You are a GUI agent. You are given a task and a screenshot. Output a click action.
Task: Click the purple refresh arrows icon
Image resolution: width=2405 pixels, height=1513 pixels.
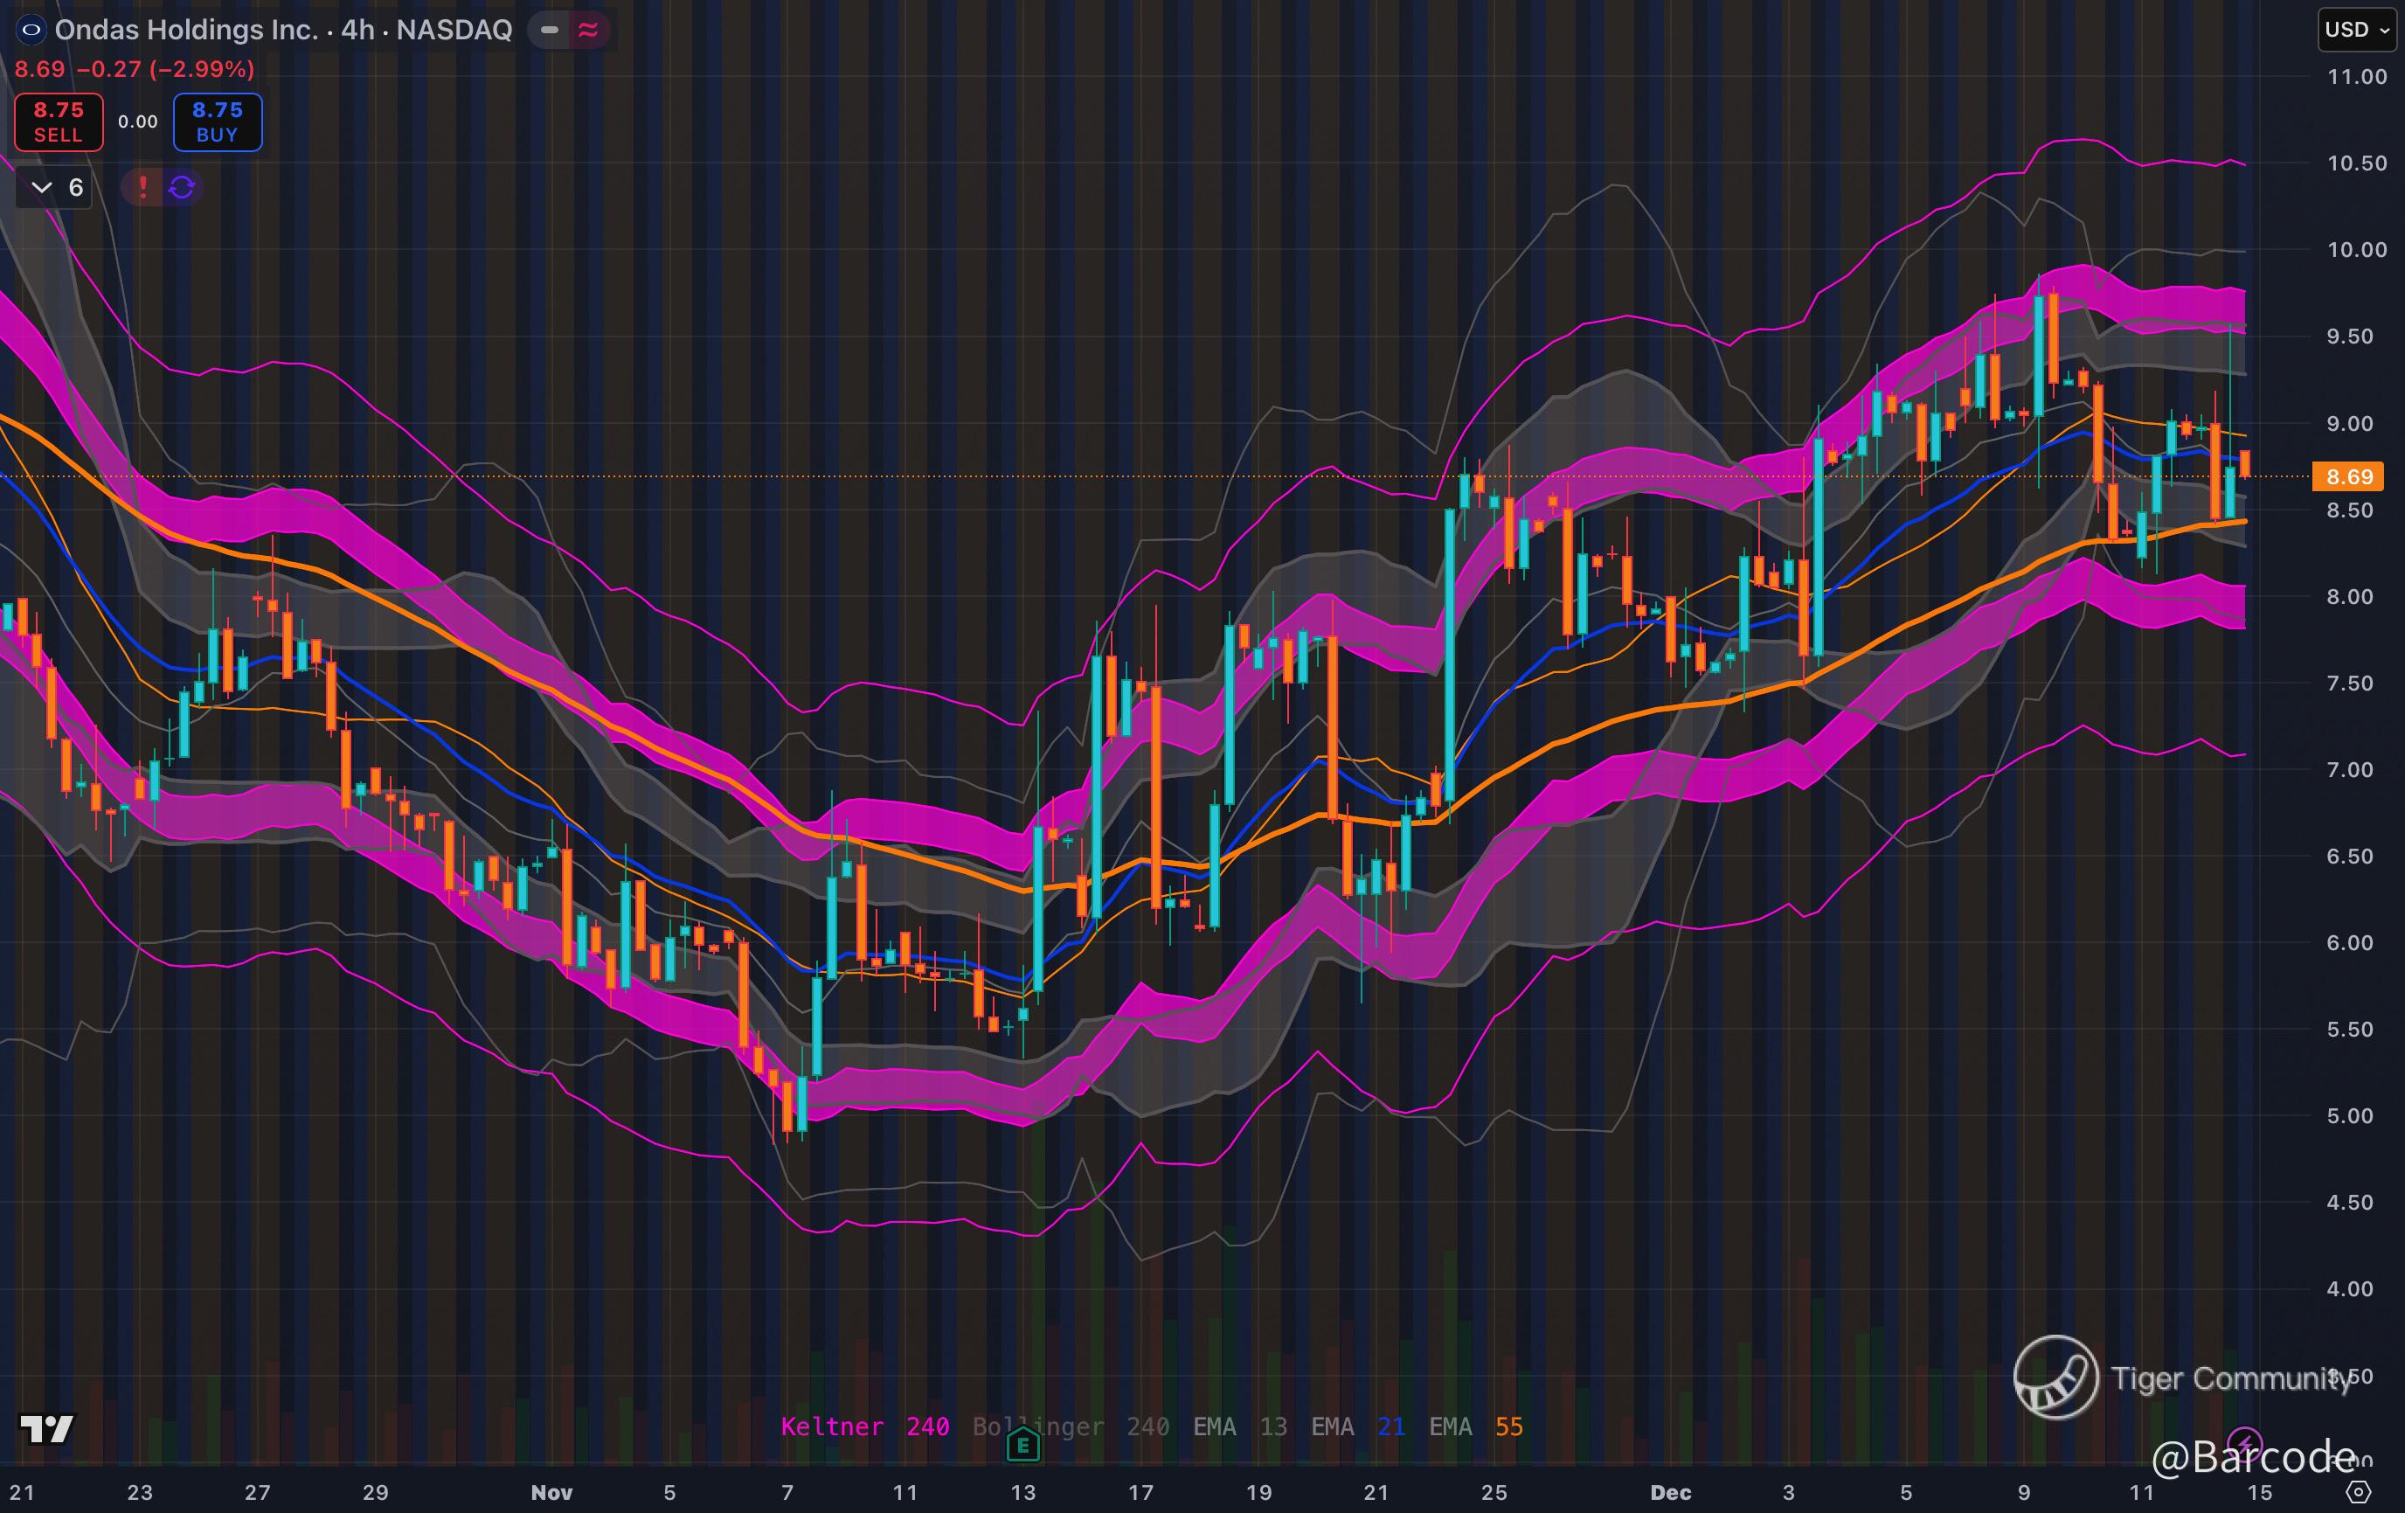[182, 187]
